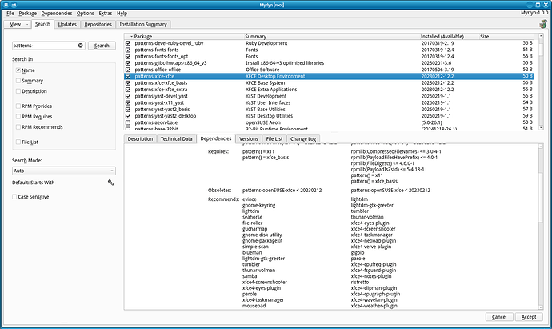Viewport: 552px width, 329px height.
Task: Open the window menu icon in title bar
Action: [x=6, y=5]
